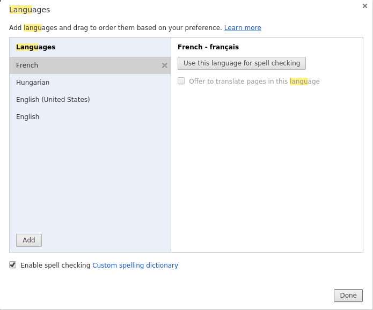Toggle Enable spell checking checkbox
Viewport: 373px width, 310px height.
[x=12, y=265]
